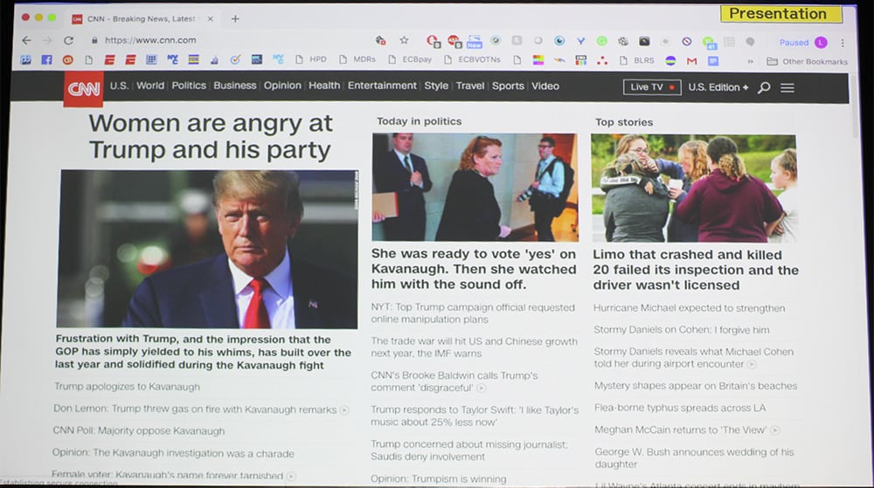The height and width of the screenshot is (488, 874).
Task: Select Entertainment in the CNN navigation
Action: tap(382, 86)
